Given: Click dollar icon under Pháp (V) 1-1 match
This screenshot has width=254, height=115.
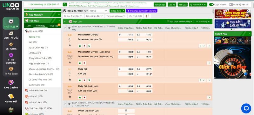Looking at the screenshot, I should (x=89, y=80).
